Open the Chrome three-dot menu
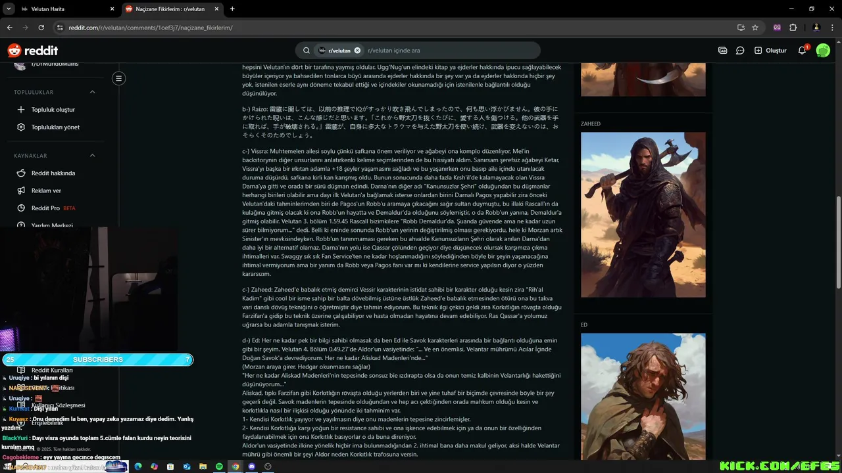Screen dimensions: 842x473 [x=832, y=28]
